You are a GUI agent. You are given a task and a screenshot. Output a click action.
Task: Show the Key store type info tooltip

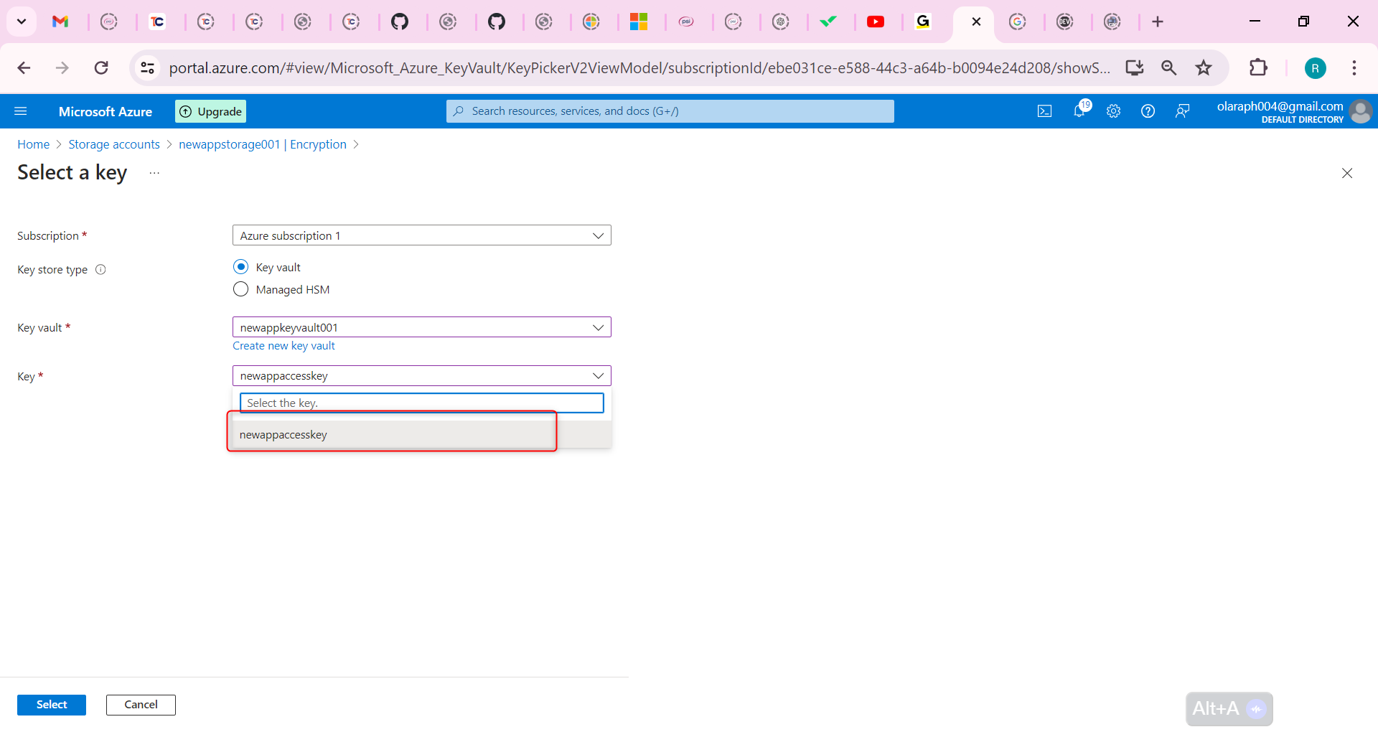tap(100, 270)
